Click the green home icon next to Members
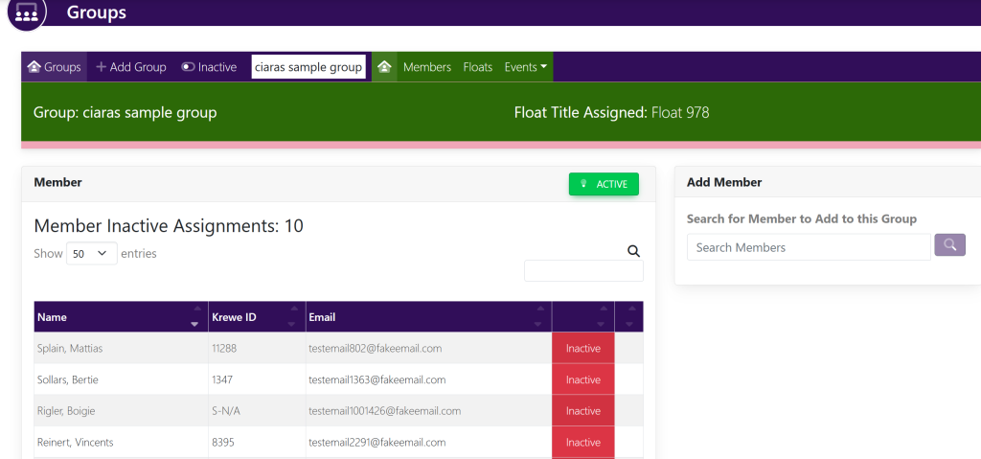This screenshot has height=459, width=981. coord(384,67)
